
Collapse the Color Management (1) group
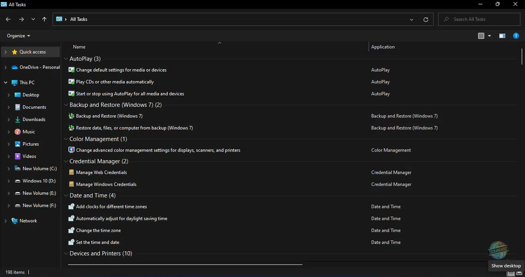66,139
